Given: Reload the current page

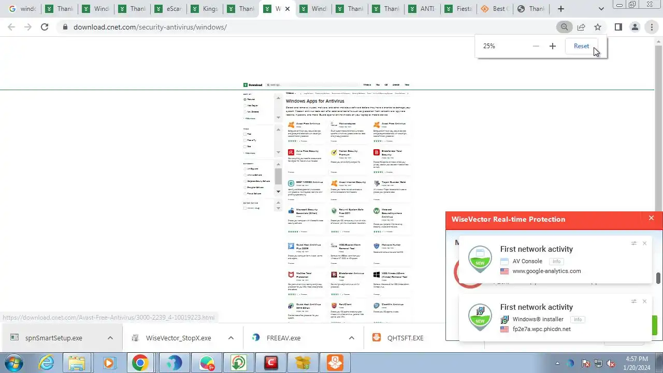Looking at the screenshot, I should coord(45,27).
